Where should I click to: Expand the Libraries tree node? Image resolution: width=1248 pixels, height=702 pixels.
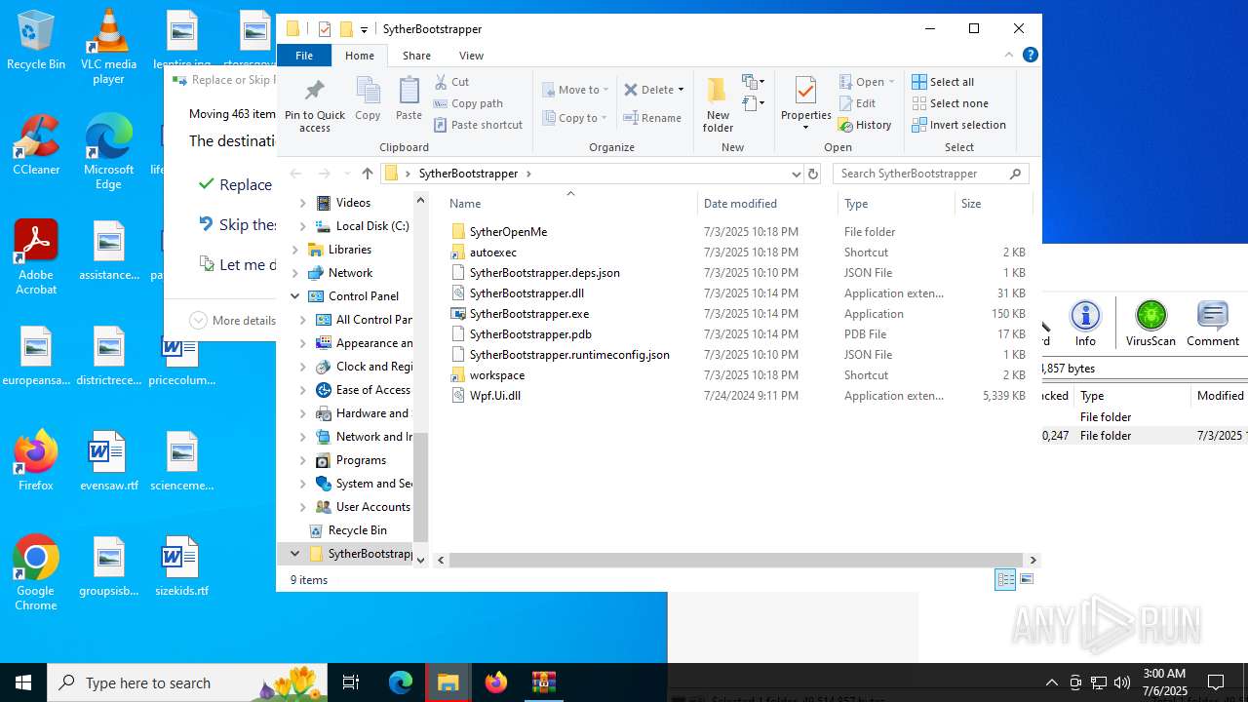coord(295,250)
